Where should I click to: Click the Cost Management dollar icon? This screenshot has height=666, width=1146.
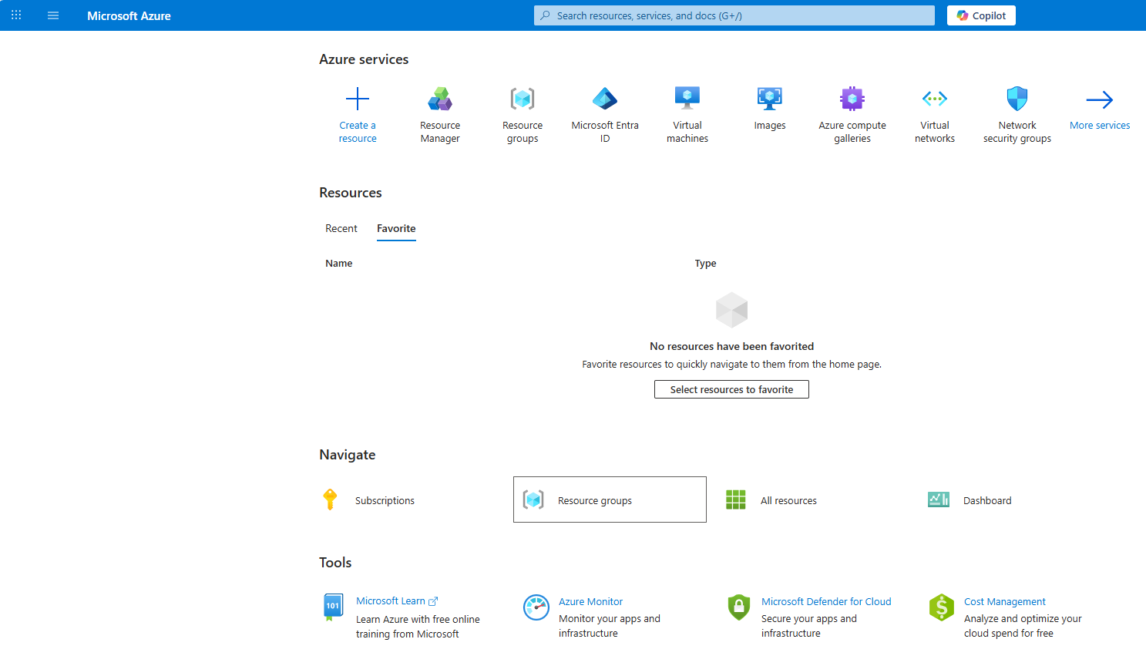click(941, 607)
